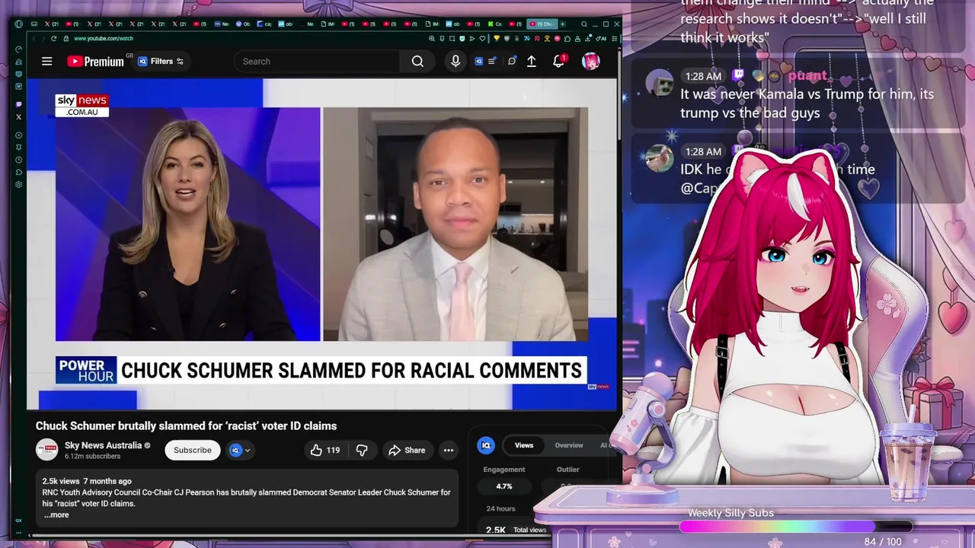This screenshot has width=975, height=548.
Task: Dislike the video with thumbs down
Action: 362,451
